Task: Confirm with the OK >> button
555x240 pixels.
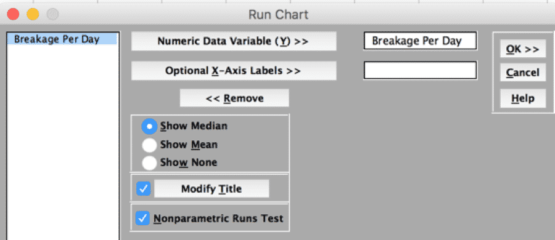Action: tap(523, 49)
